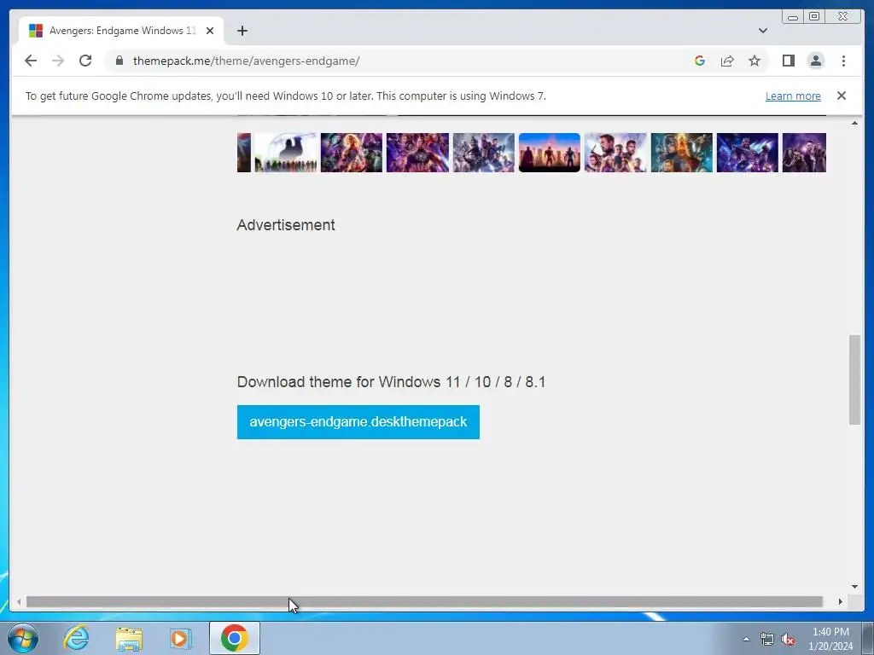Click the address bar URL
Screen dimensions: 874x655
(246, 61)
